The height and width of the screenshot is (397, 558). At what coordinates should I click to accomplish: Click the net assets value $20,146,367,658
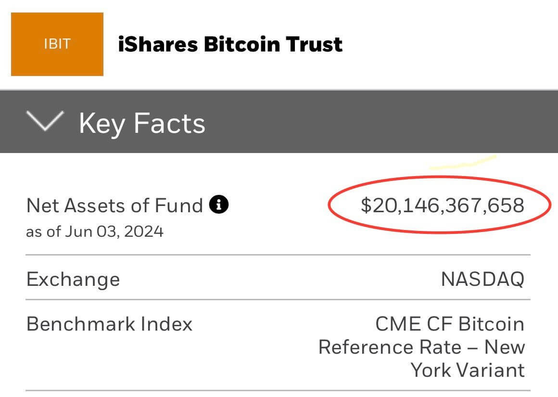[x=442, y=205]
